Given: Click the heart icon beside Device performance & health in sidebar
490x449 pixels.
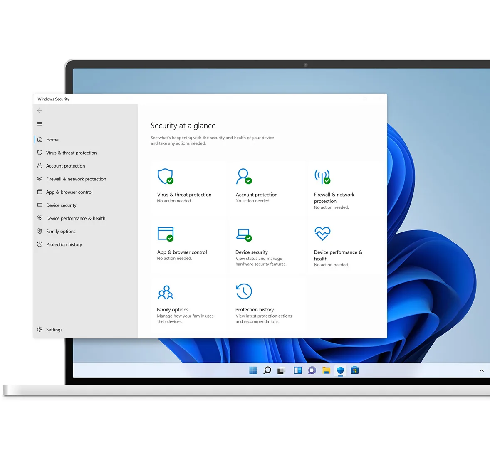Looking at the screenshot, I should click(x=40, y=218).
